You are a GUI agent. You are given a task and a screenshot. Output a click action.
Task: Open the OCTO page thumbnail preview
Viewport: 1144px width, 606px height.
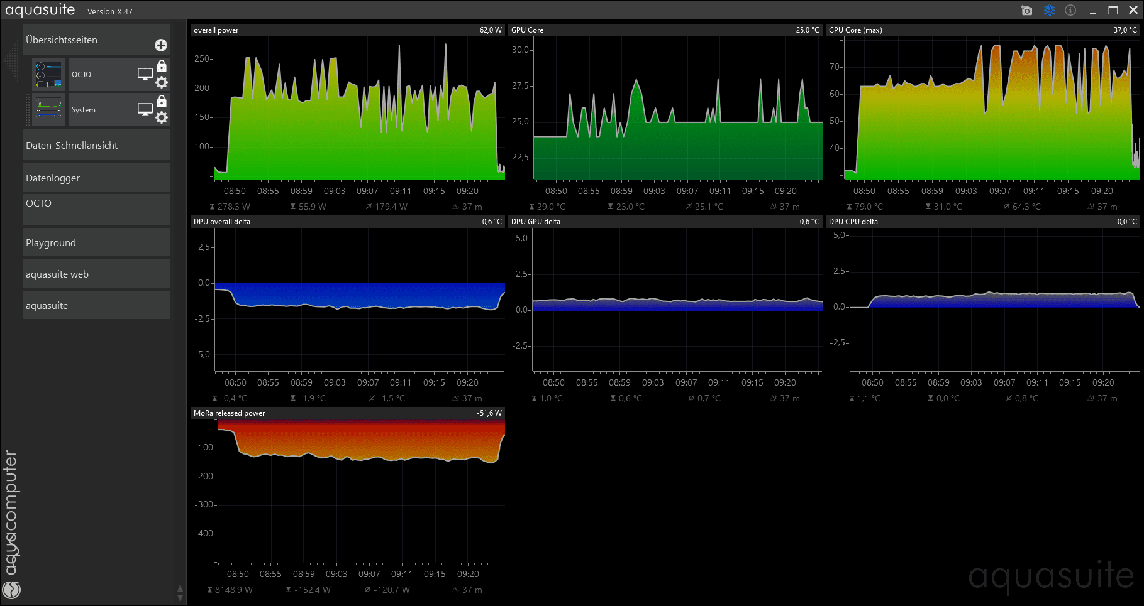[49, 74]
